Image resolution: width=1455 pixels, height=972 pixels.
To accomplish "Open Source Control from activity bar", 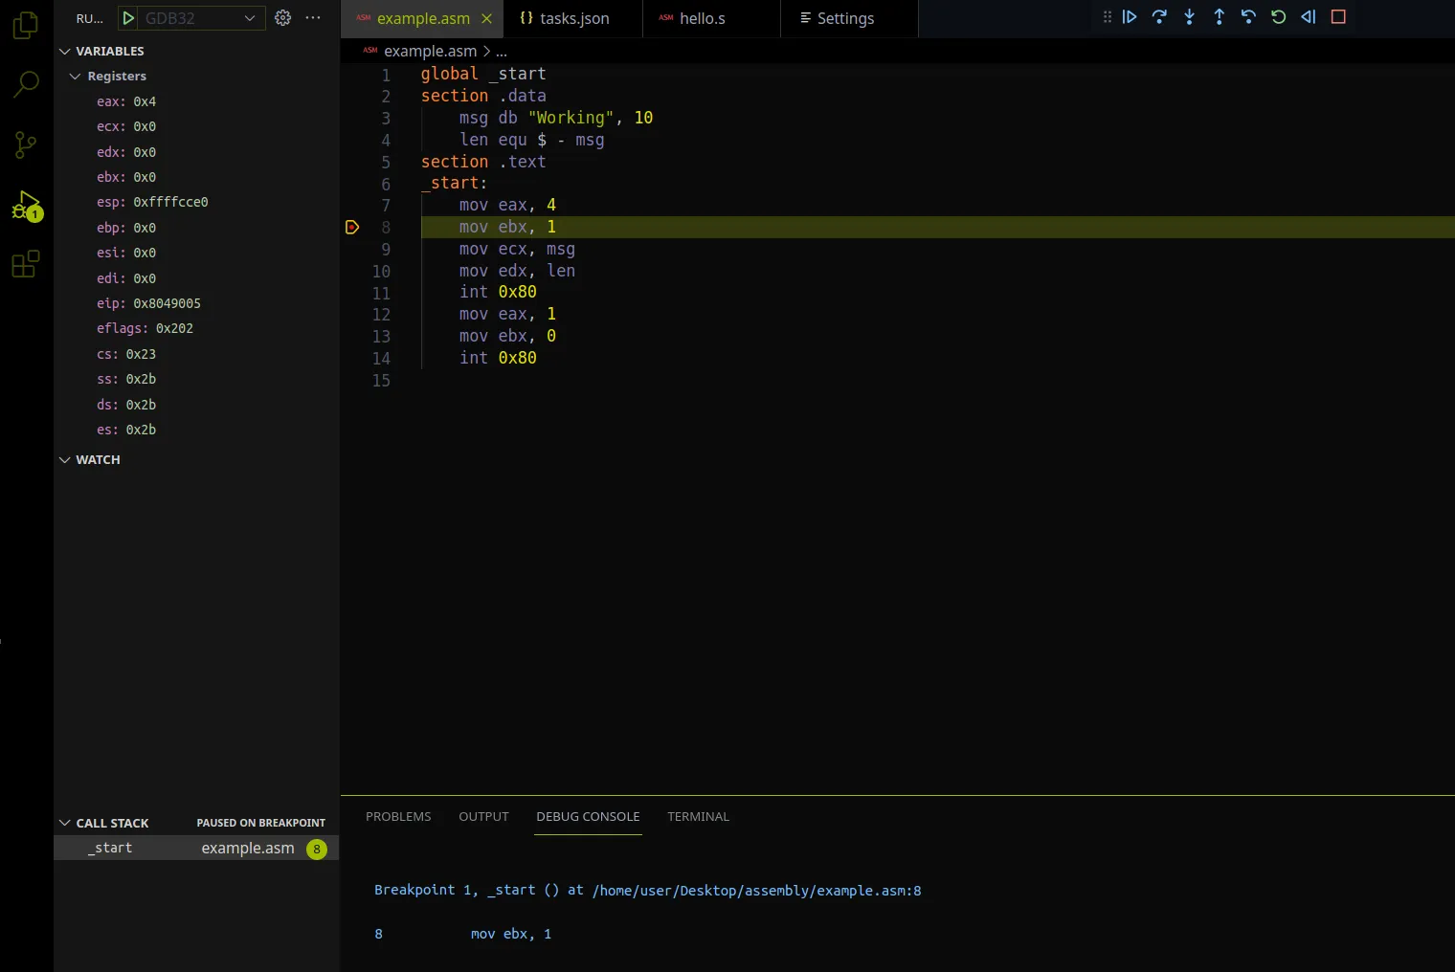I will (x=26, y=144).
